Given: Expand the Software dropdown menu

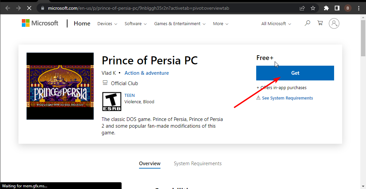Looking at the screenshot, I should tap(135, 24).
